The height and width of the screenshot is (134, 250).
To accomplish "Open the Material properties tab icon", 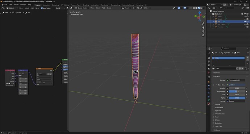I will point(209,104).
